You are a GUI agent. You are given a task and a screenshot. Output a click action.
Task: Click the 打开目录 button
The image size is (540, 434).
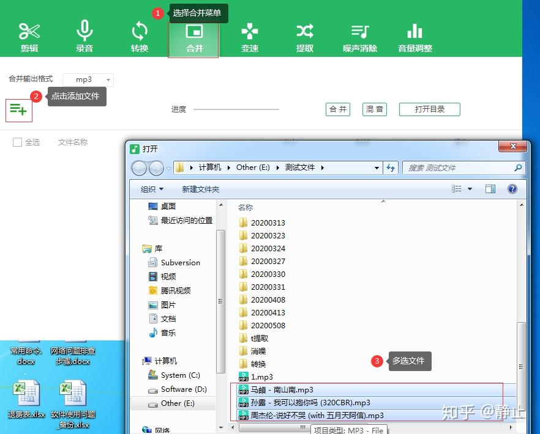[429, 109]
